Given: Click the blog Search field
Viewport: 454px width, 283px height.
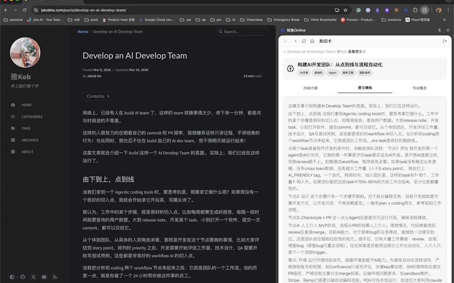Looking at the screenshot, I should [242, 32].
